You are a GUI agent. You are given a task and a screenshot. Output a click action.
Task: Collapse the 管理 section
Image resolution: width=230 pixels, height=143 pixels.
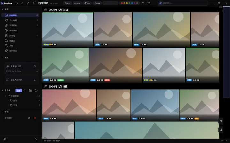click(x=2, y=112)
